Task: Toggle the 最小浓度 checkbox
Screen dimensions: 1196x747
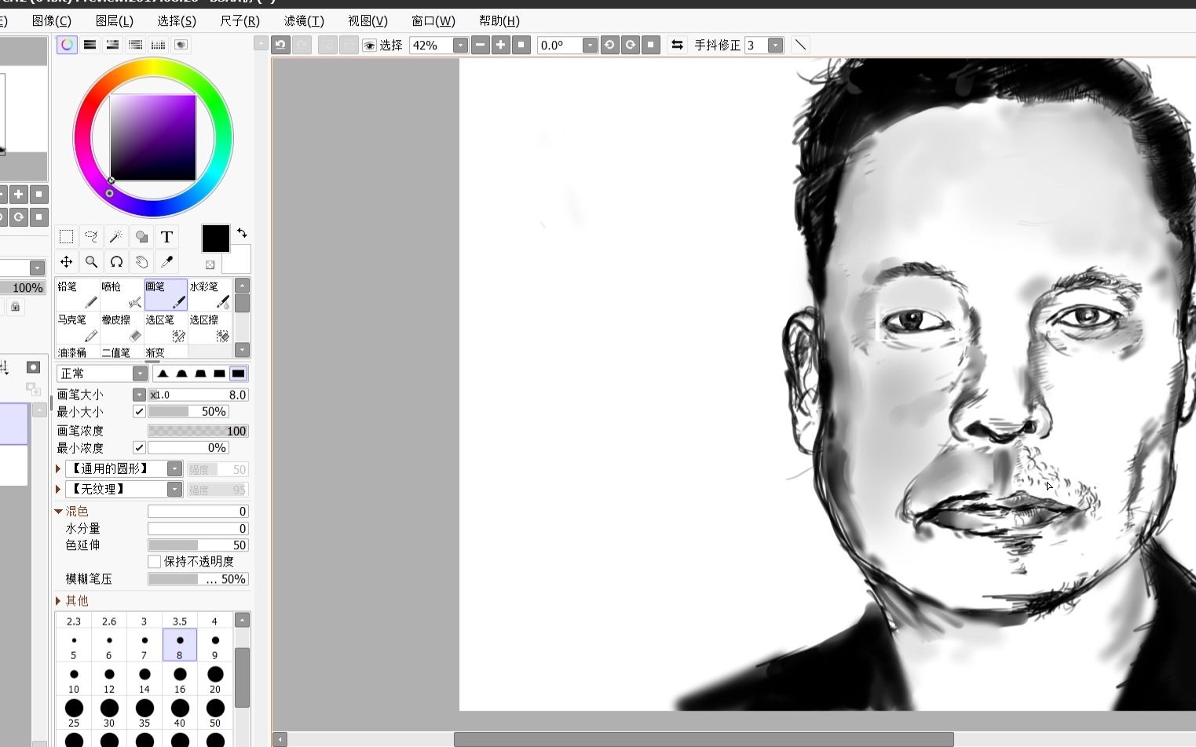Action: (x=139, y=447)
